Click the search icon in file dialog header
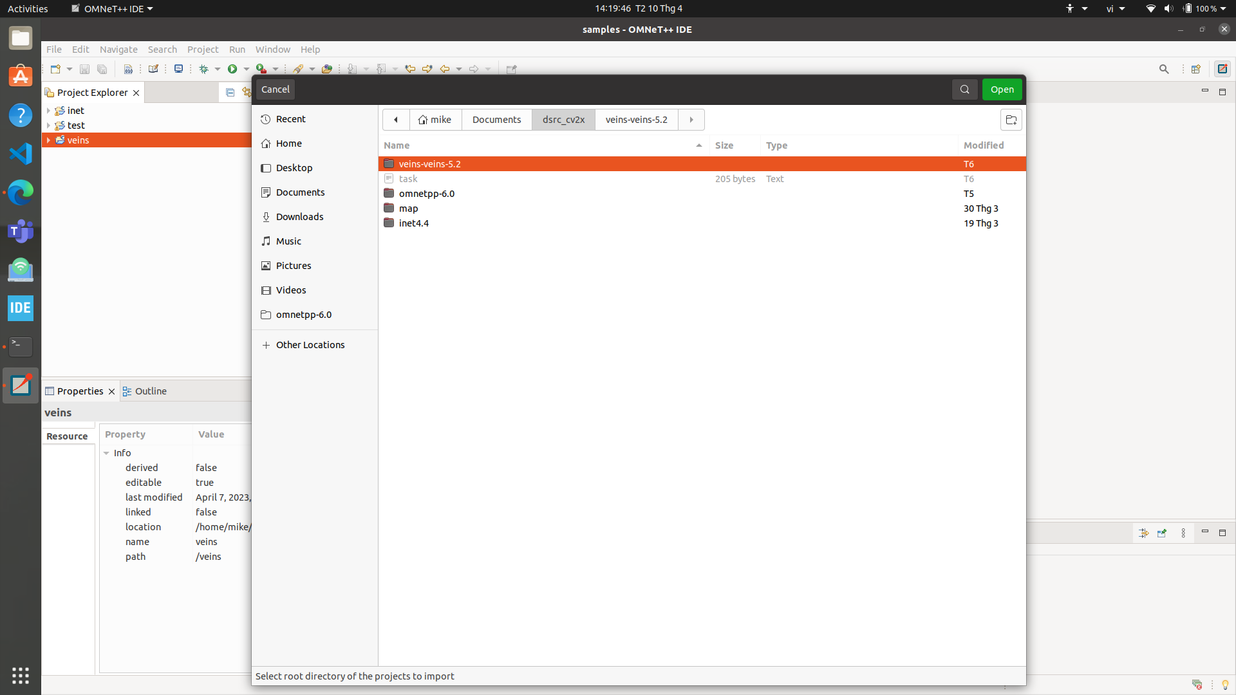The width and height of the screenshot is (1236, 695). pyautogui.click(x=964, y=89)
